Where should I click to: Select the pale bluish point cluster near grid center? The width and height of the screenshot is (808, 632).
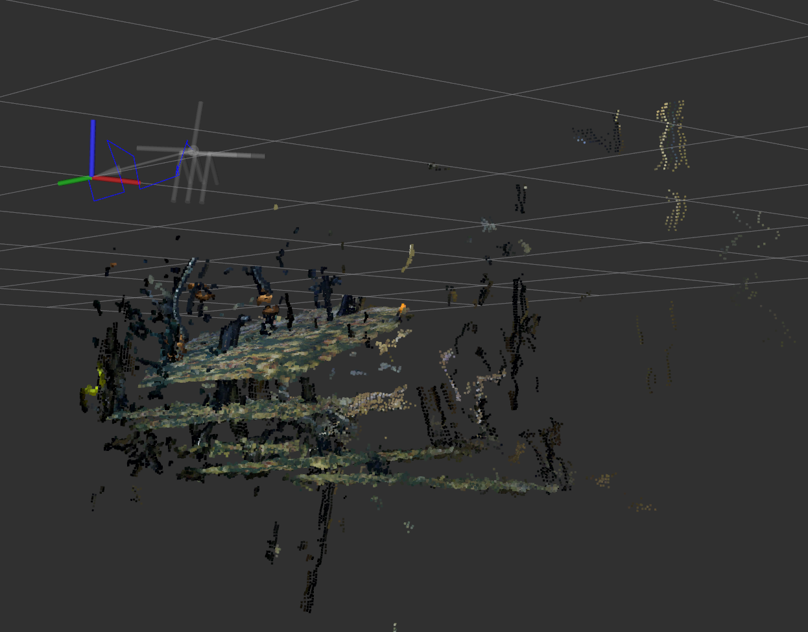(x=488, y=226)
